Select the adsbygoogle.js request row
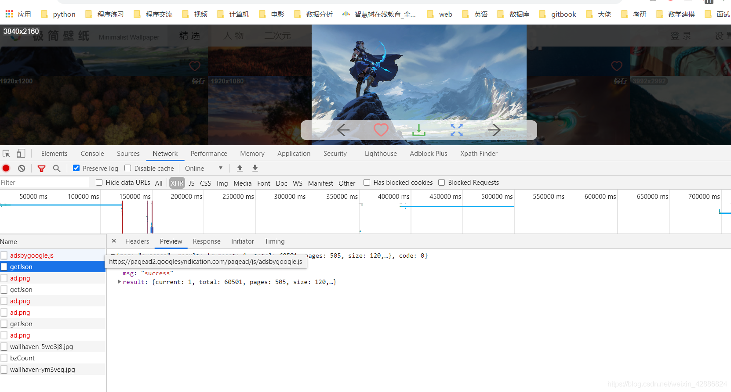Screen dimensions: 731x392 click(53, 255)
